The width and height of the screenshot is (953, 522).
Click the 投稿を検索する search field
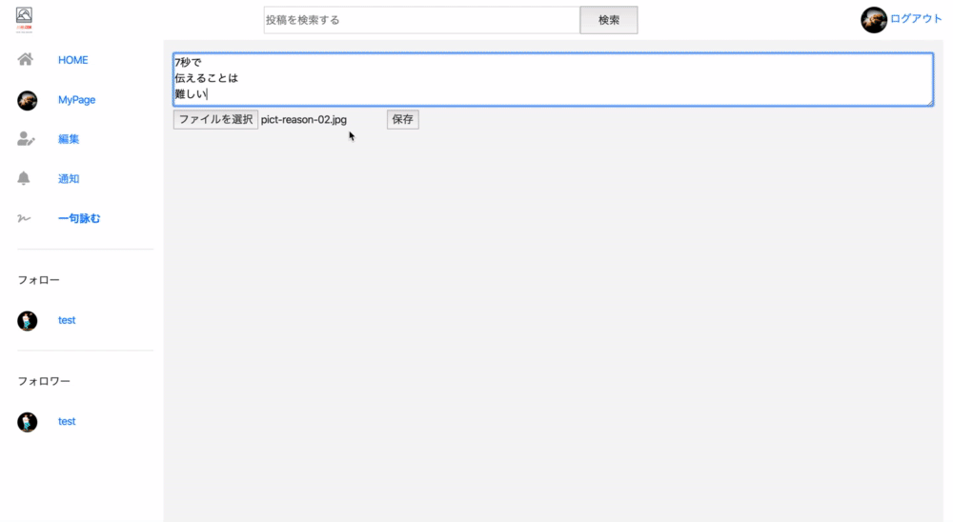(422, 20)
